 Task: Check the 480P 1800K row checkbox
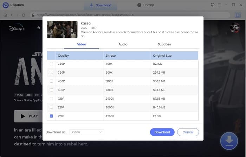coord(51,90)
